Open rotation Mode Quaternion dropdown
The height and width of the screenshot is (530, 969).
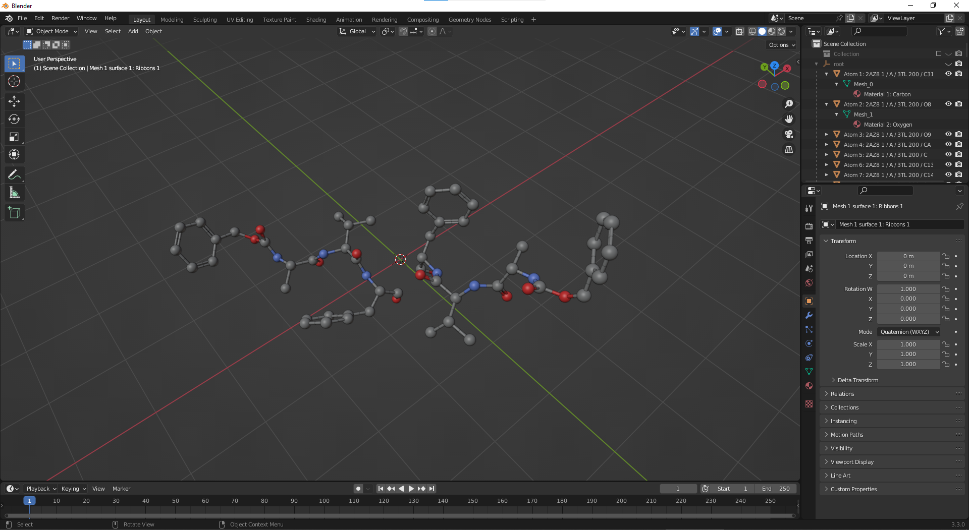click(x=909, y=332)
